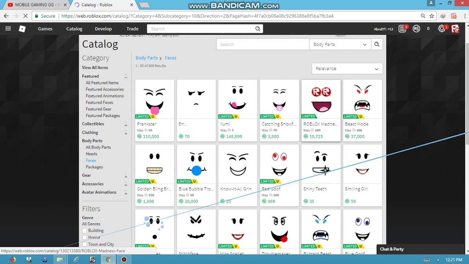
Task: Stop loading the page with the X button
Action: (x=25, y=16)
